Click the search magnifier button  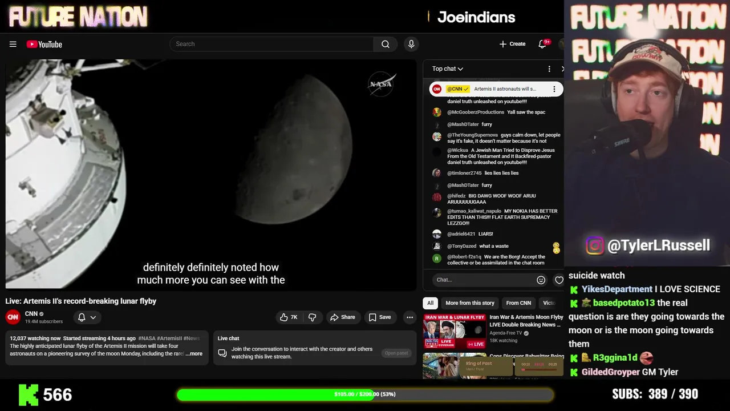tap(386, 44)
